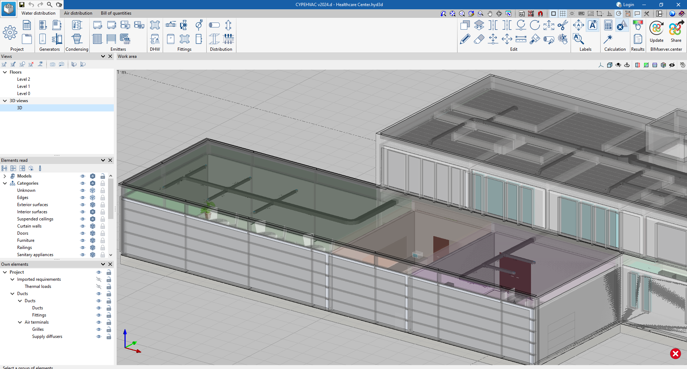The width and height of the screenshot is (687, 369).
Task: Open the Labels magnifier icon
Action: tap(578, 39)
